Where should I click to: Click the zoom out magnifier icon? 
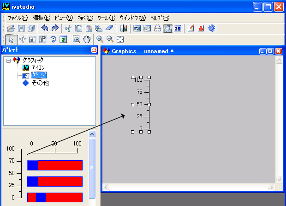[x=110, y=40]
